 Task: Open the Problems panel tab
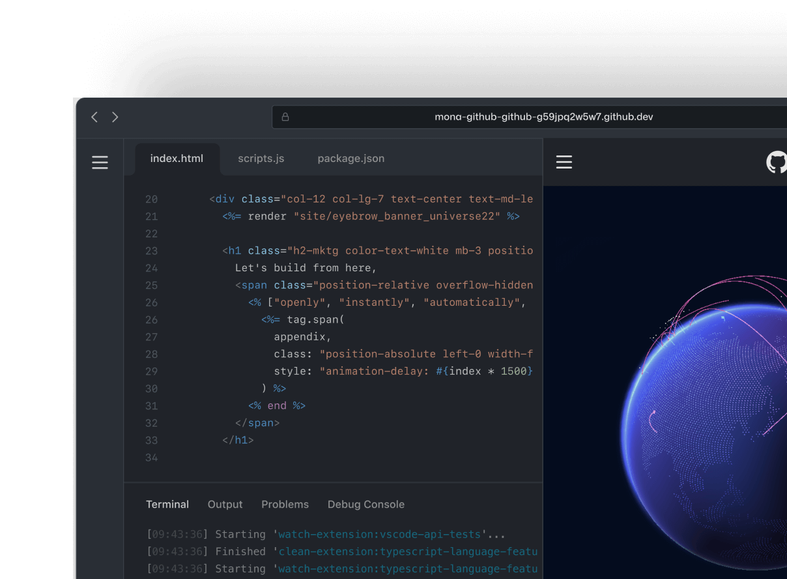pos(285,504)
